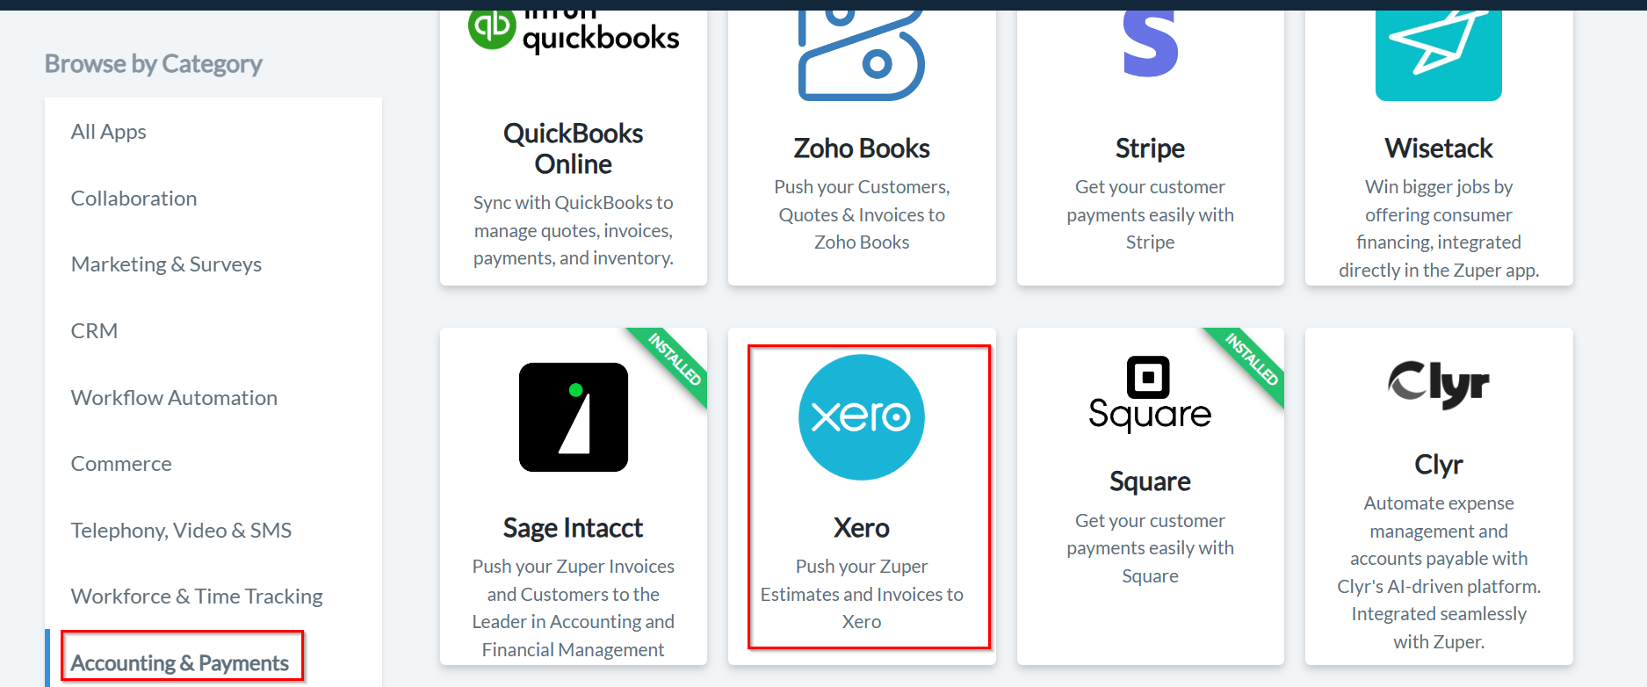Open Telephony, Video & SMS category
Image resolution: width=1647 pixels, height=687 pixels.
pyautogui.click(x=182, y=531)
